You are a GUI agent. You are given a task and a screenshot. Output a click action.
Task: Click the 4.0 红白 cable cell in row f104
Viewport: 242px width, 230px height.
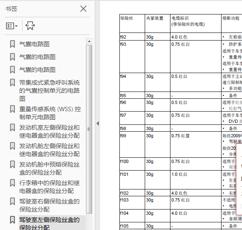pos(196,216)
